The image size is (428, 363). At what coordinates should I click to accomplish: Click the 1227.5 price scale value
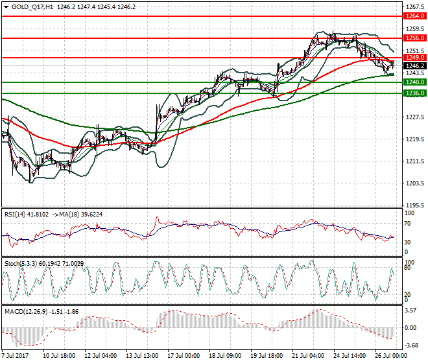click(x=415, y=117)
